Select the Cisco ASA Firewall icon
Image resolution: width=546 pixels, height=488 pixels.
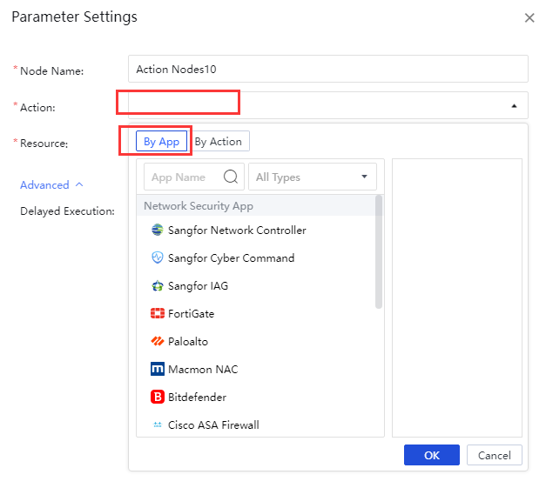pos(157,425)
